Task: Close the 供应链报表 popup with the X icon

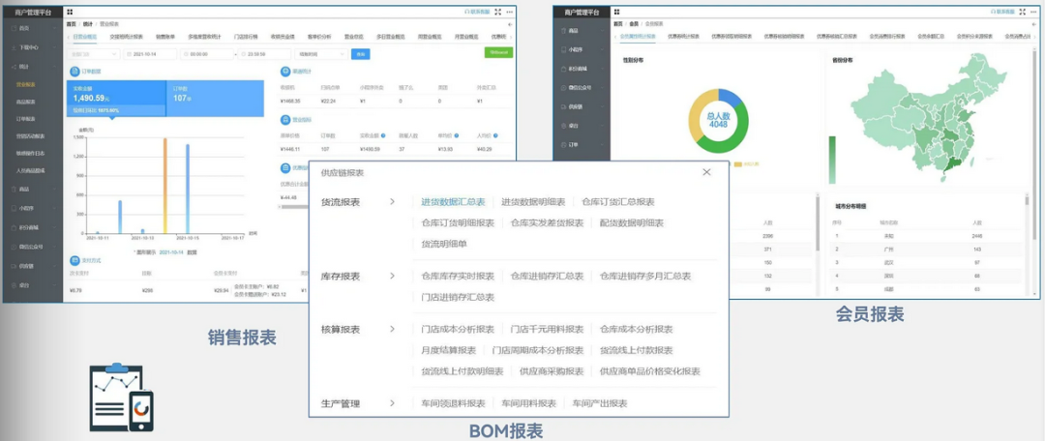Action: tap(706, 172)
